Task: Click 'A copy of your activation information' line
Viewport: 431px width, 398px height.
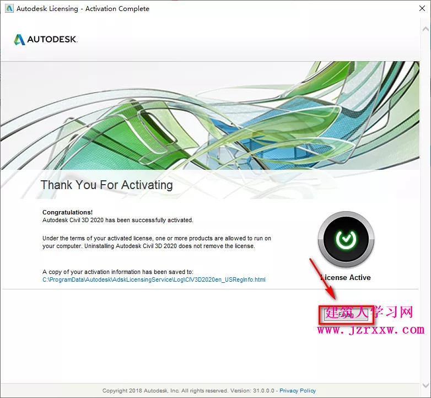Action: coord(117,272)
